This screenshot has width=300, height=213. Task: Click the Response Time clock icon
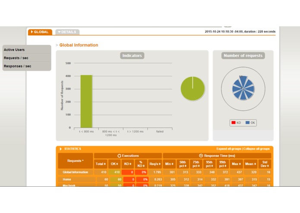click(x=201, y=156)
